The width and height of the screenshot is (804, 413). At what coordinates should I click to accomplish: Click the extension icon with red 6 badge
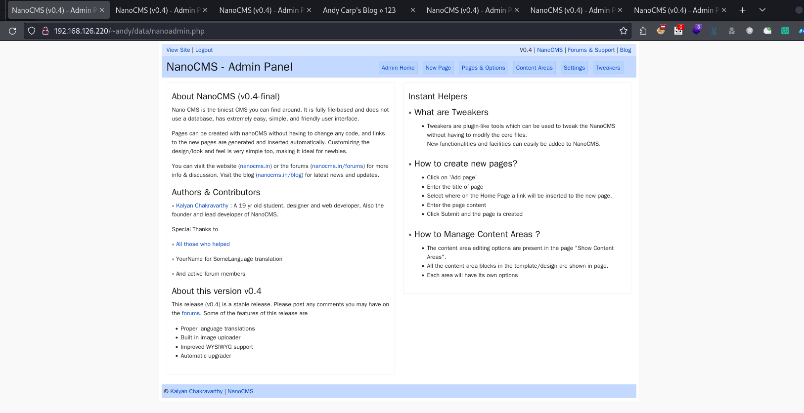(x=678, y=30)
